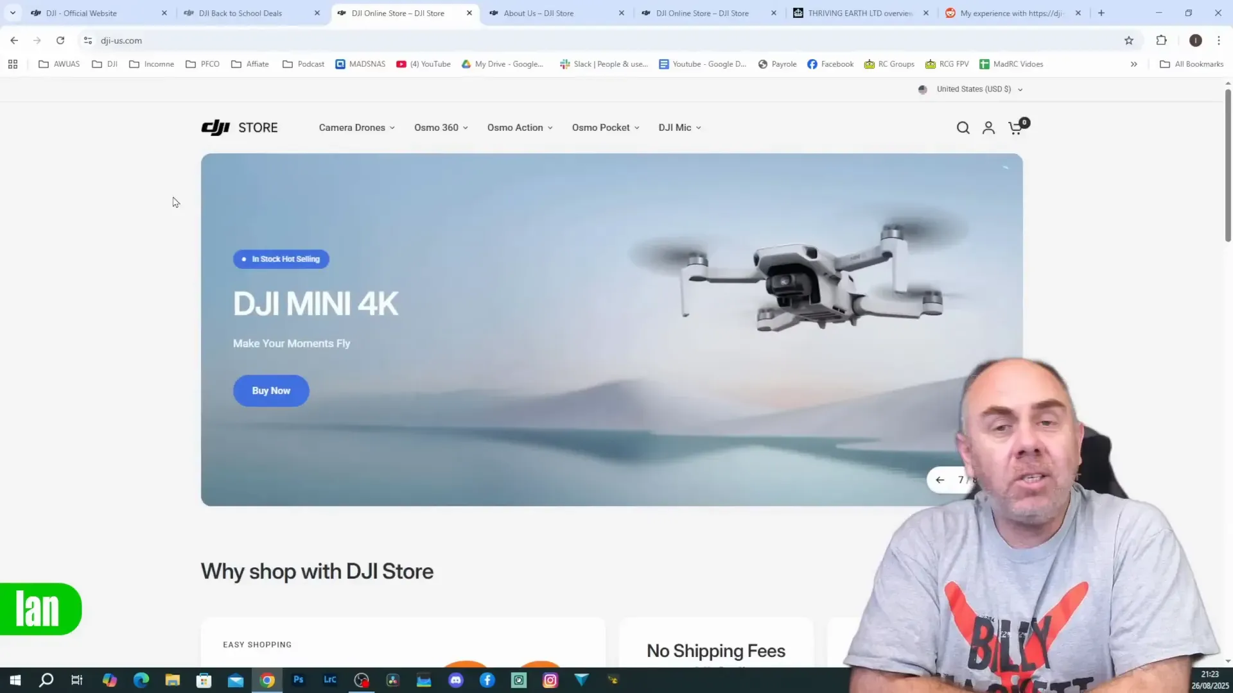This screenshot has height=693, width=1233.
Task: Open Slack | People & use... bookmark
Action: pyautogui.click(x=604, y=64)
